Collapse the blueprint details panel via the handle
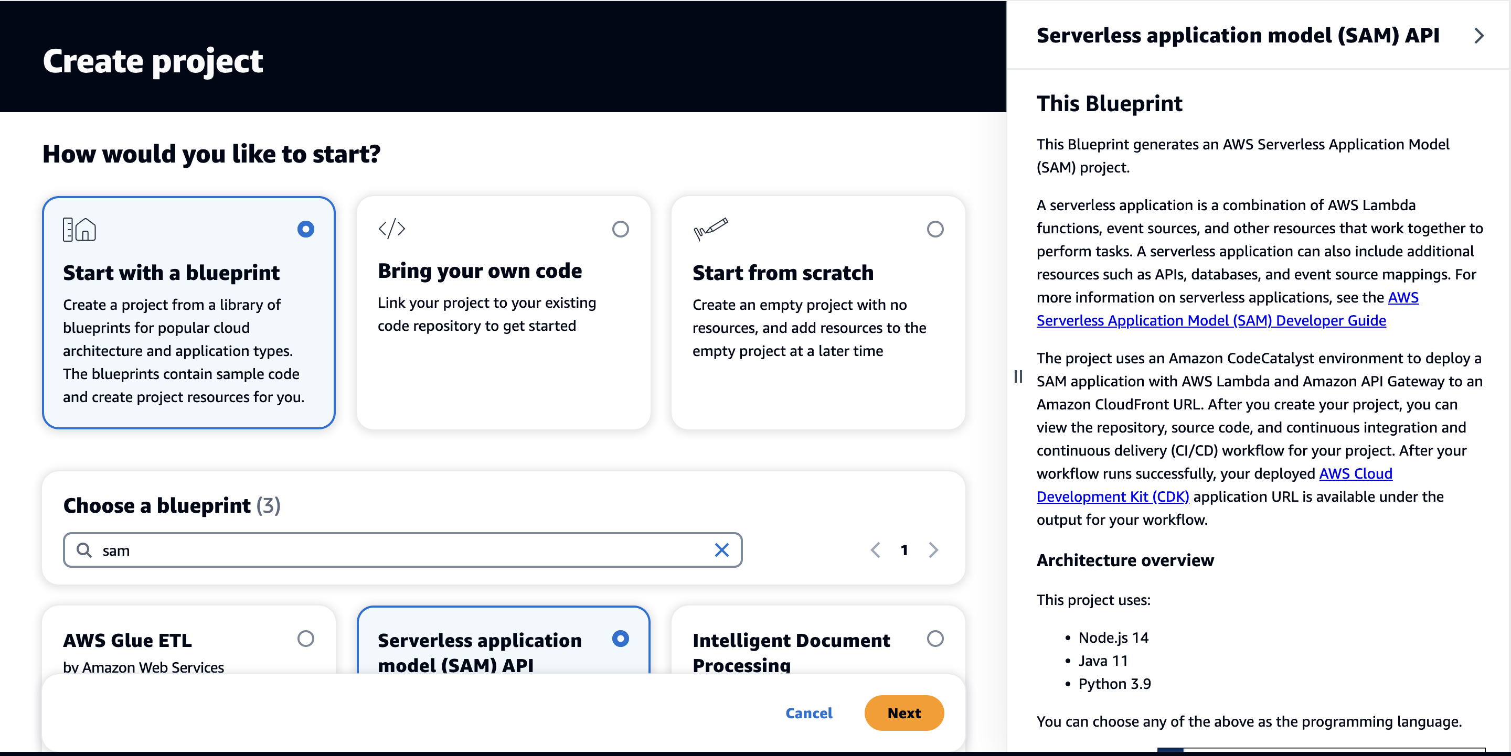Screen dimensions: 1511x756 [1018, 376]
